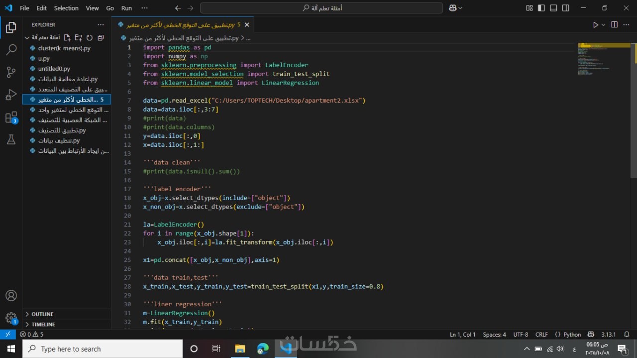637x358 pixels.
Task: Click the Accounts icon
Action: pyautogui.click(x=11, y=296)
